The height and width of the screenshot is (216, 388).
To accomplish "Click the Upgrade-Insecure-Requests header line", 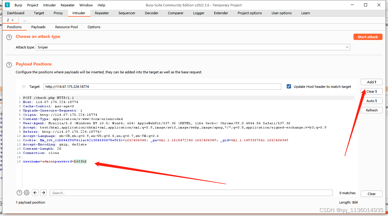I will click(53, 111).
